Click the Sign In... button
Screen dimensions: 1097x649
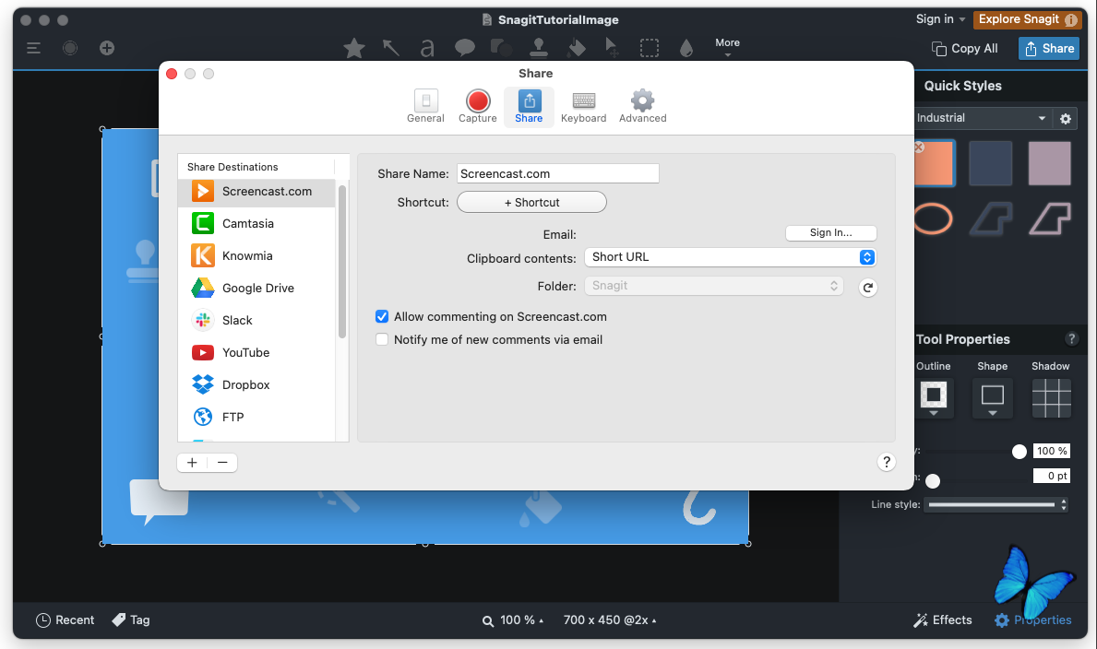[x=831, y=233]
